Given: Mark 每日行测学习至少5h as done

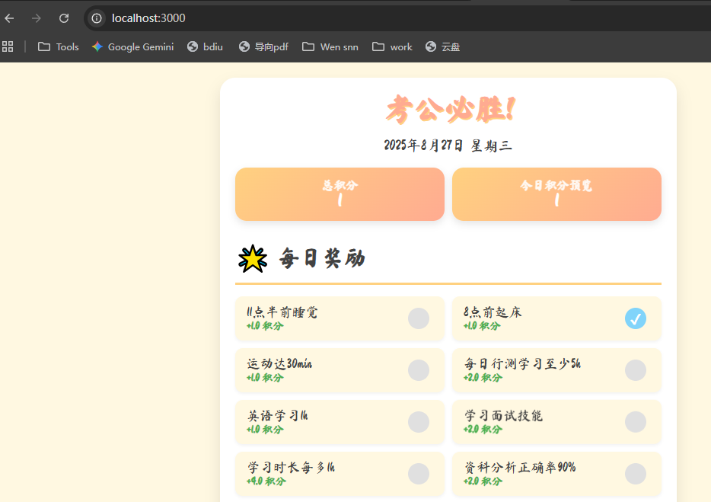Looking at the screenshot, I should click(x=636, y=370).
